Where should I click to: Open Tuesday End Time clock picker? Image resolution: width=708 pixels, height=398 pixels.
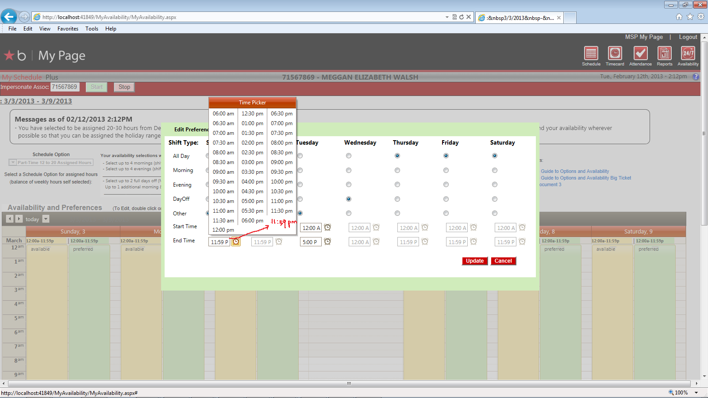(327, 241)
